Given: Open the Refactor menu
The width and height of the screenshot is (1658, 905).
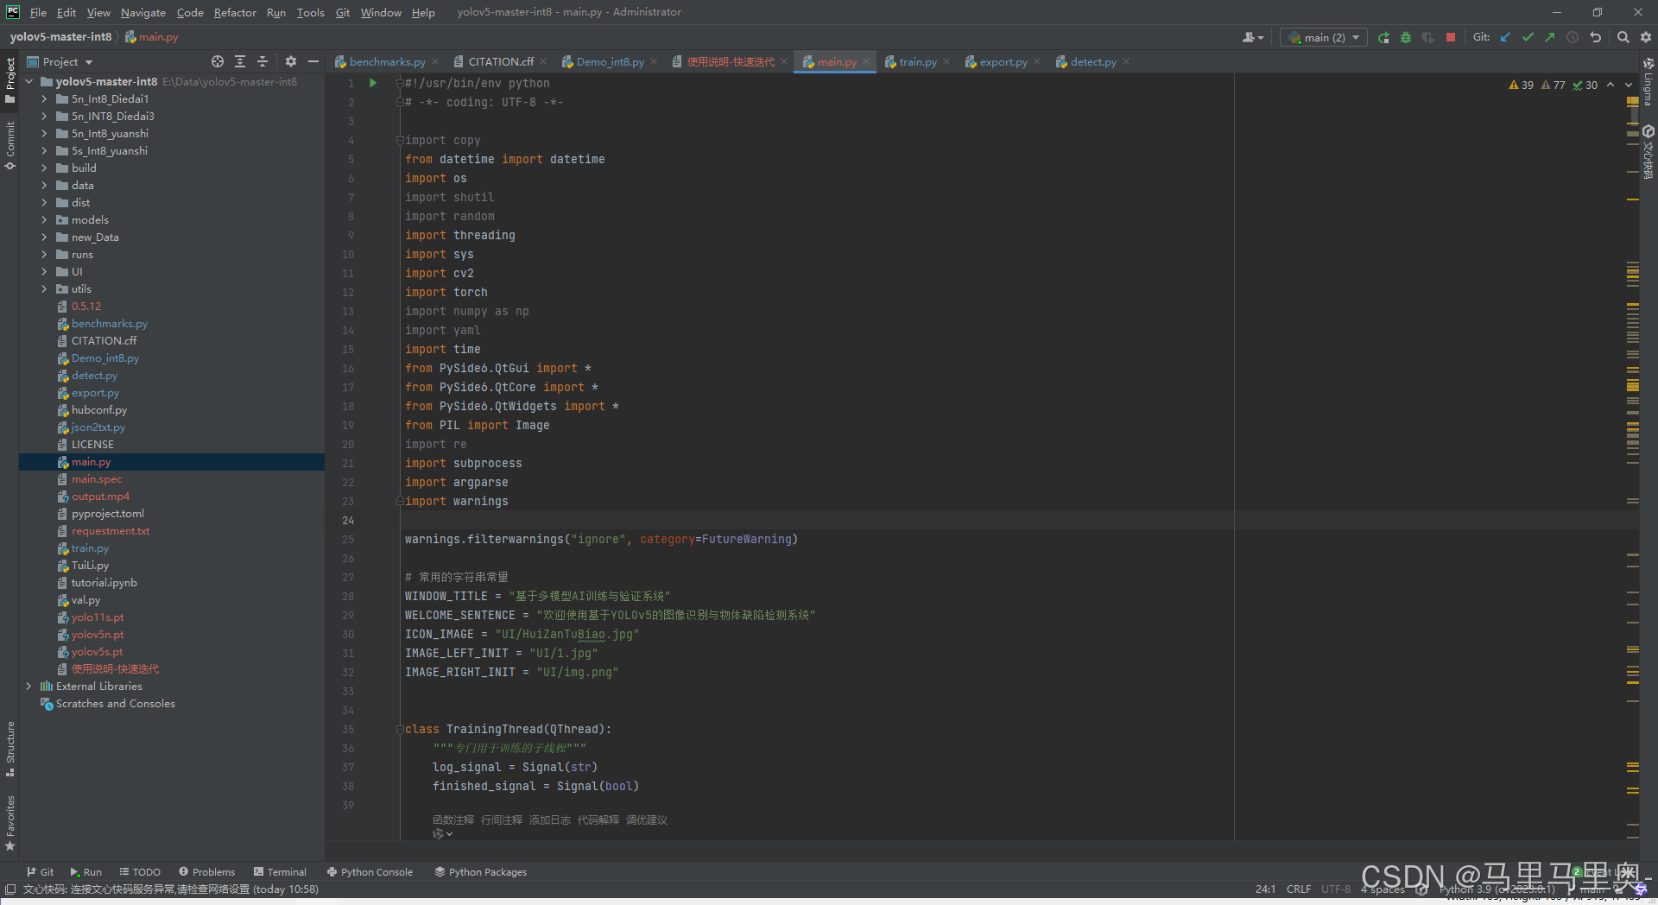Looking at the screenshot, I should (x=235, y=12).
